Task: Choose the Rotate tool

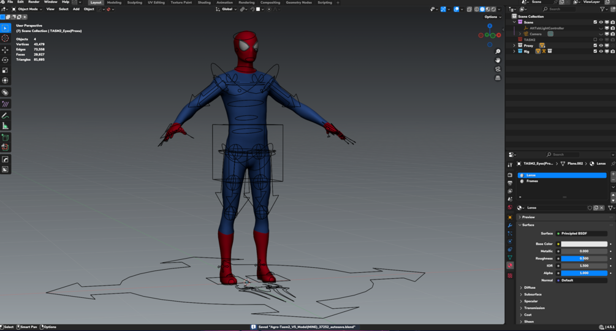Action: (x=6, y=60)
